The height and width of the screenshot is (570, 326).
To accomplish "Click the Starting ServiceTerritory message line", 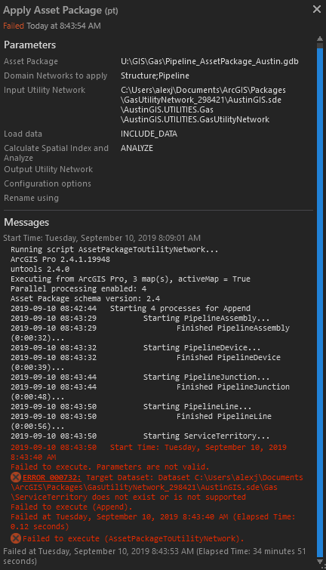I will (x=140, y=436).
